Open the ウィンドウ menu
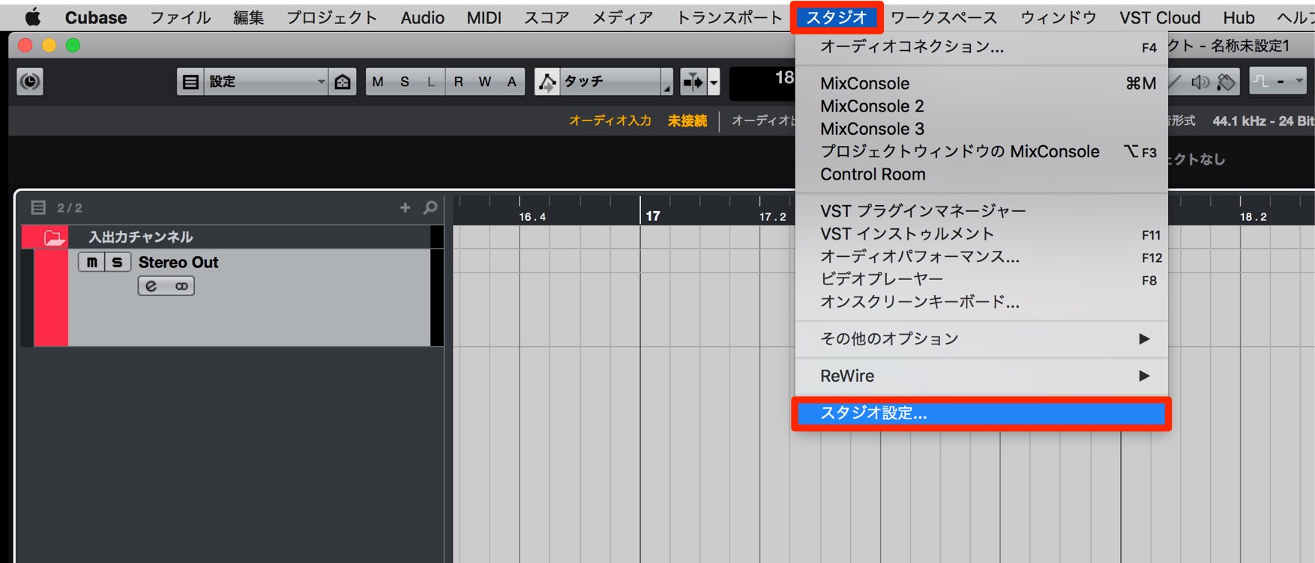Image resolution: width=1315 pixels, height=563 pixels. 1058,17
